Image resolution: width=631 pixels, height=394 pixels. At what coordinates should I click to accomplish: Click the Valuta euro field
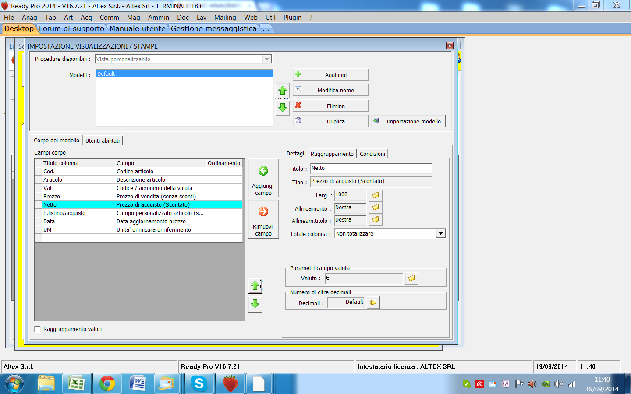coord(364,278)
